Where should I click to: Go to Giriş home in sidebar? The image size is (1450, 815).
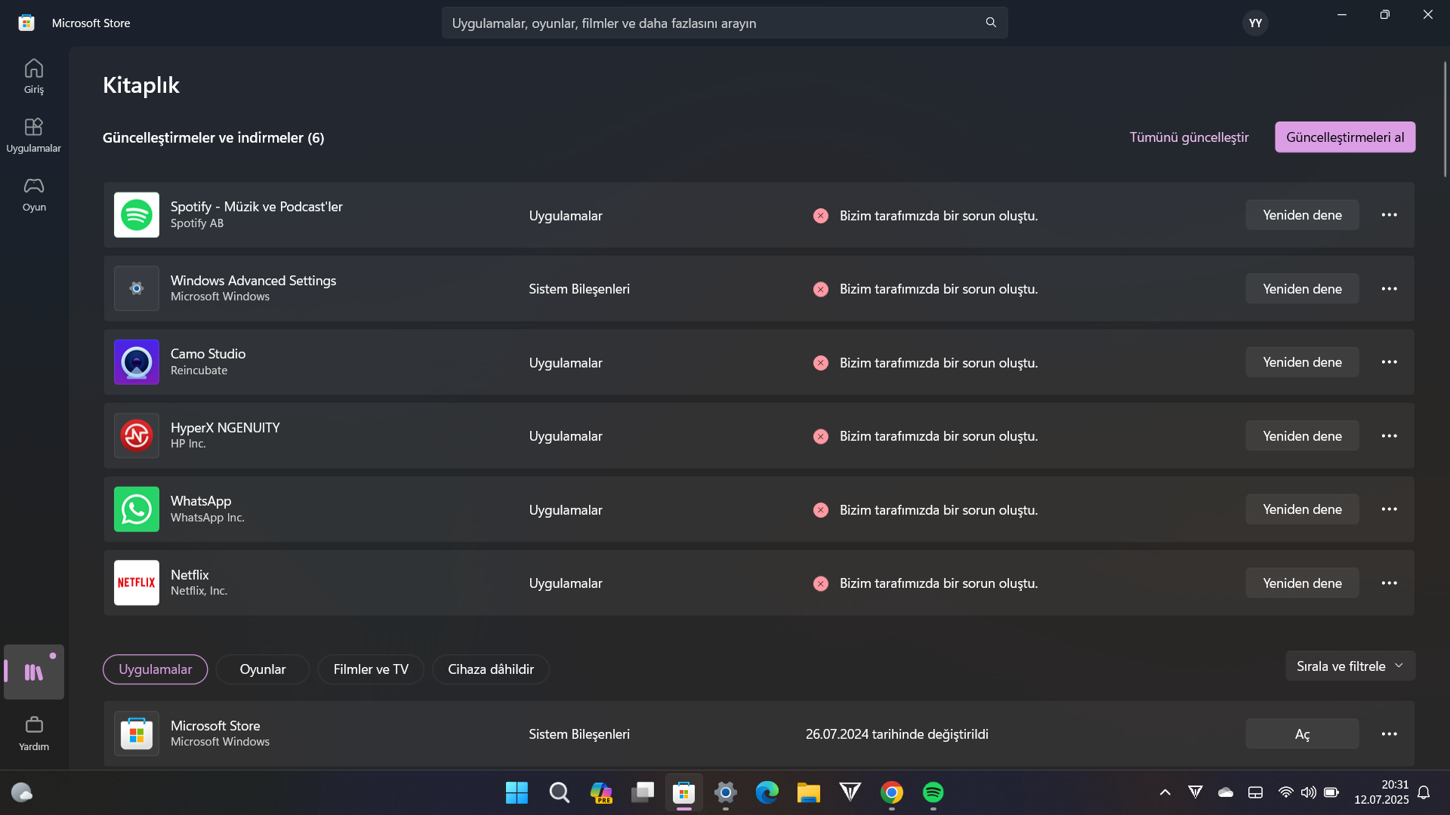(33, 76)
